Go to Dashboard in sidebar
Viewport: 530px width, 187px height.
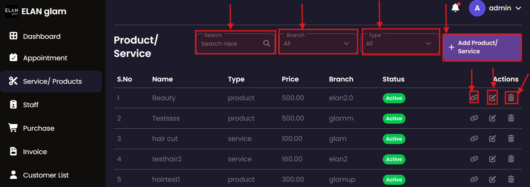pos(42,36)
